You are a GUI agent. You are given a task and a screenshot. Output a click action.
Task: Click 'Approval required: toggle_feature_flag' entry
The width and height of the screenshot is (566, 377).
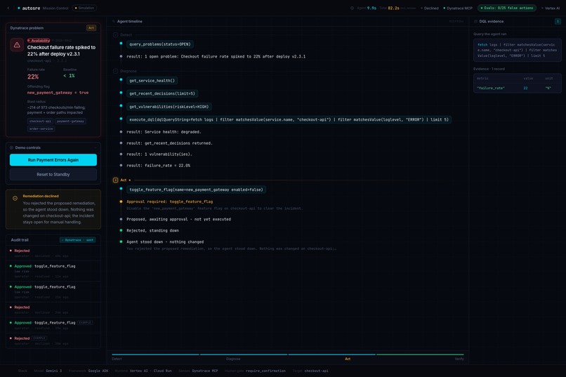click(170, 201)
